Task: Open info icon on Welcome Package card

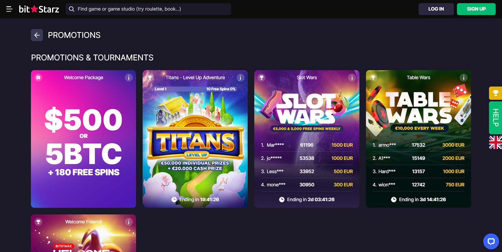Action: [129, 78]
